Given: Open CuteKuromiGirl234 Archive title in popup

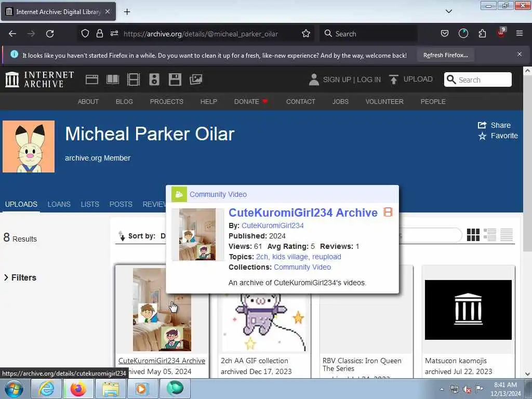Looking at the screenshot, I should (x=303, y=212).
